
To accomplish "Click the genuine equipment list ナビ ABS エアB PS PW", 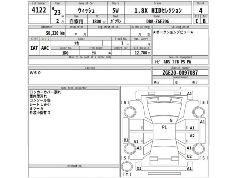I will [x=173, y=62].
